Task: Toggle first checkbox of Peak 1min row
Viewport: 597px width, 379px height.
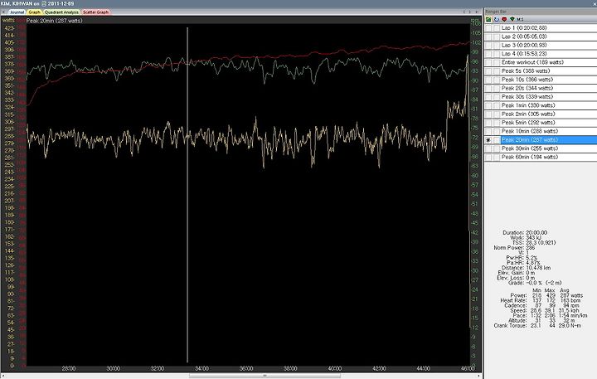Action: 488,105
